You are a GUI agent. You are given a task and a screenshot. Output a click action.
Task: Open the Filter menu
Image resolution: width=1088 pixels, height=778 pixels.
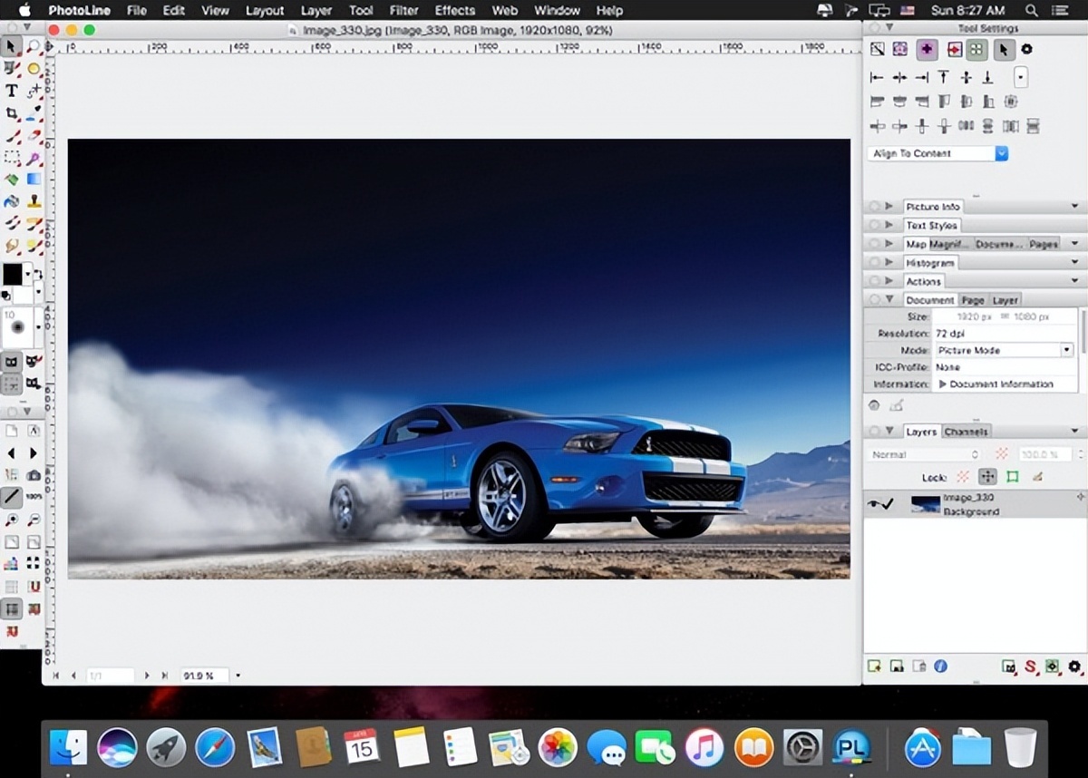(x=403, y=10)
